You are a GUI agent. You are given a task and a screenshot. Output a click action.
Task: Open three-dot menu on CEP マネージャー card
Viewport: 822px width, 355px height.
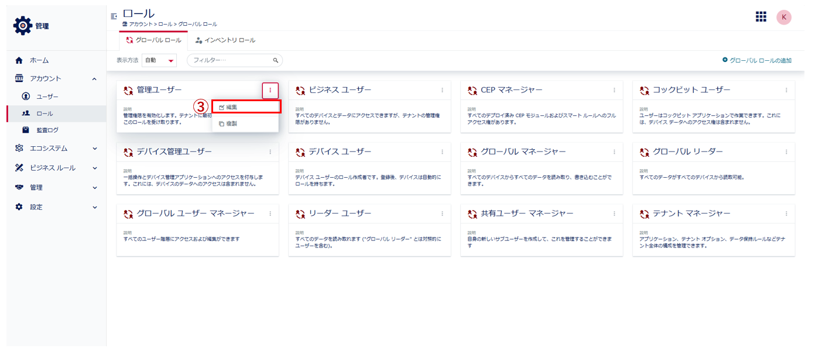[614, 90]
